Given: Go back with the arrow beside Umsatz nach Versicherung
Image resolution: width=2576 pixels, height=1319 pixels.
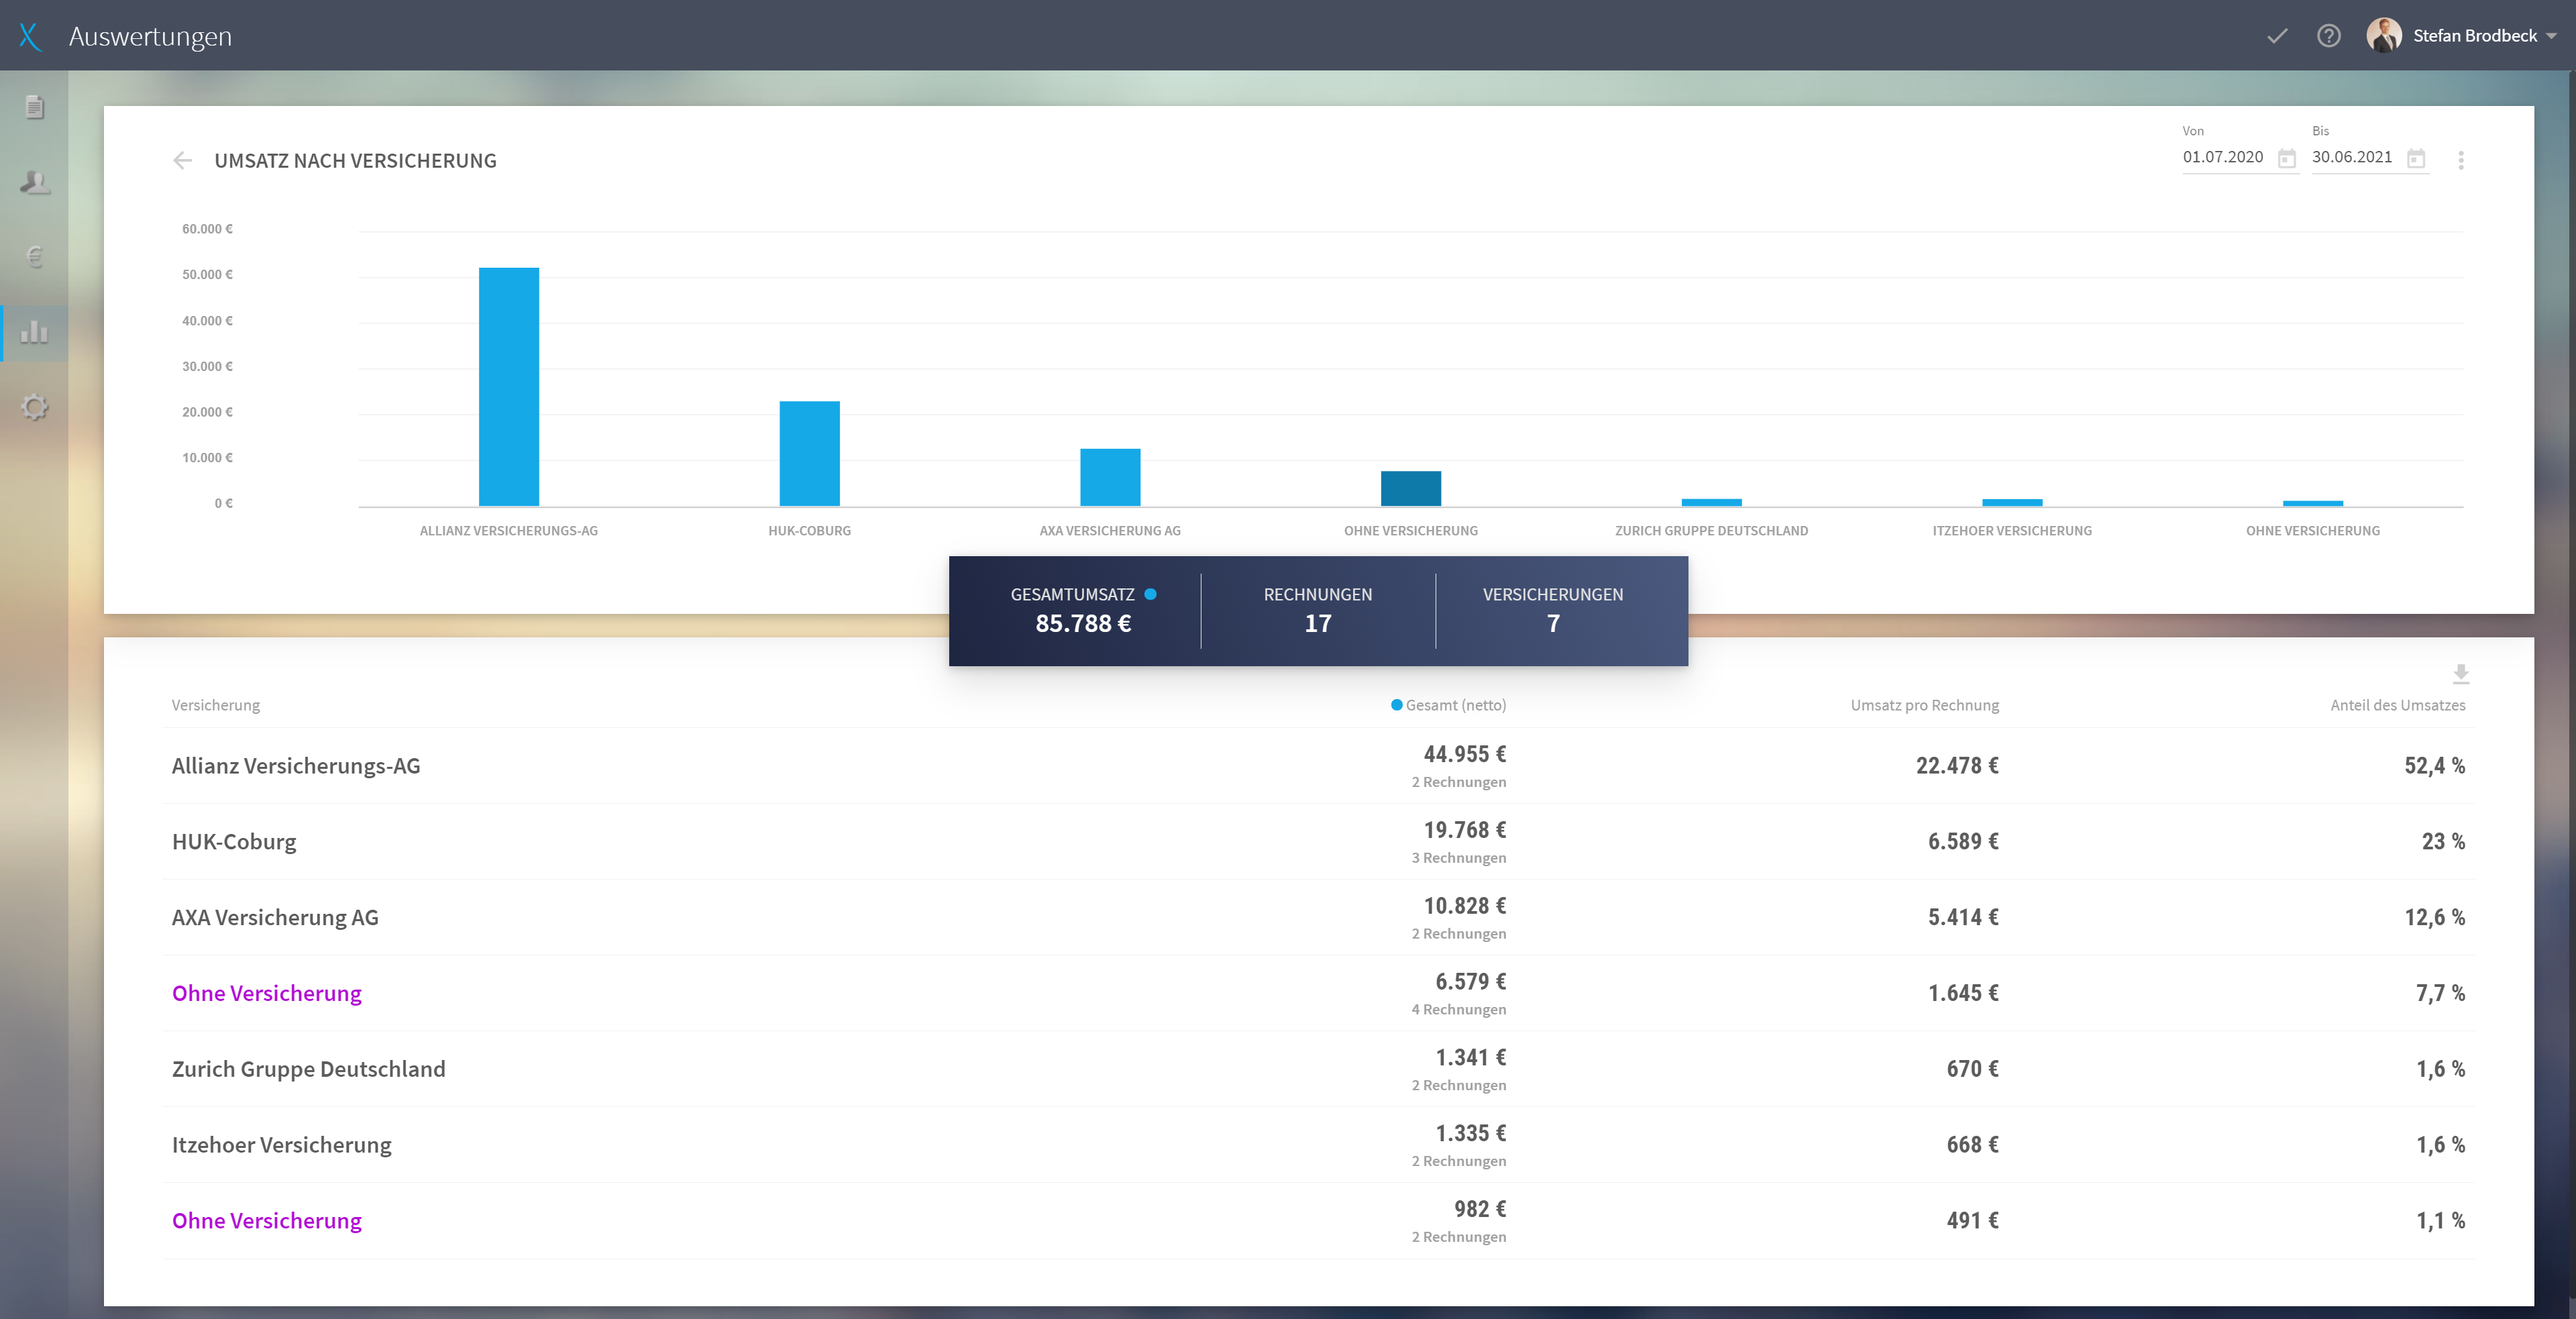Looking at the screenshot, I should pos(182,160).
